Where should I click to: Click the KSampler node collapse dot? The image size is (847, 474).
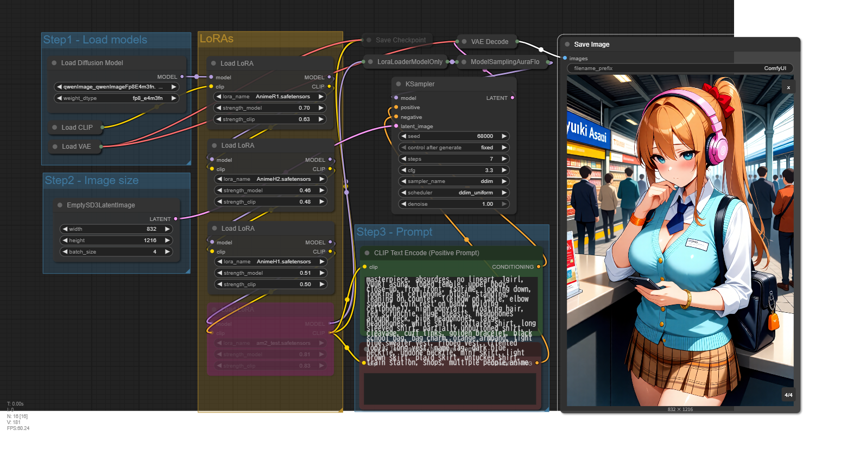coord(399,84)
